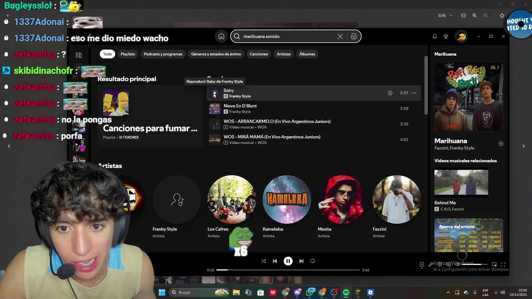Open the Mesita artist card

(x=342, y=206)
